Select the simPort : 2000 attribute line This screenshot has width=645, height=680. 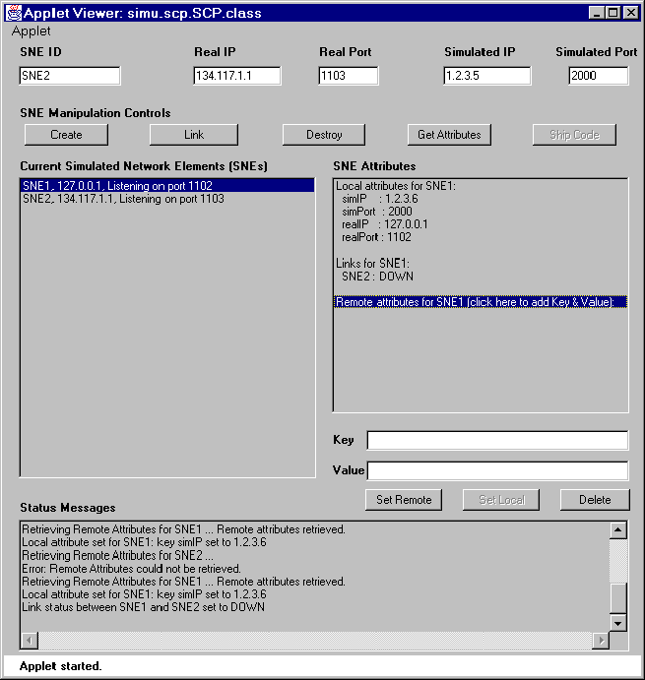[377, 212]
